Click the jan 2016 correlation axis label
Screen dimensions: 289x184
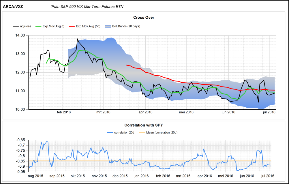[x=142, y=176]
